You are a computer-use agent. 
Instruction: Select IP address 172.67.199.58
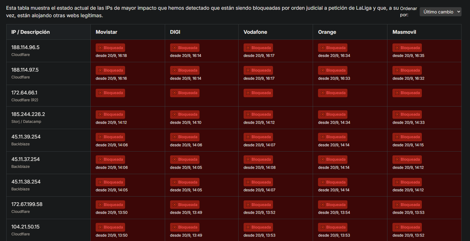(x=27, y=204)
